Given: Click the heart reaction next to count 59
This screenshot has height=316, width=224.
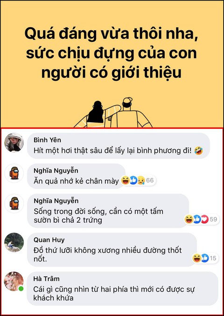Looking at the screenshot, I should [205, 219].
